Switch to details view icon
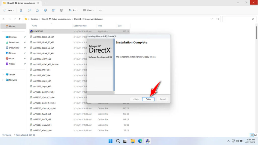 [252, 135]
